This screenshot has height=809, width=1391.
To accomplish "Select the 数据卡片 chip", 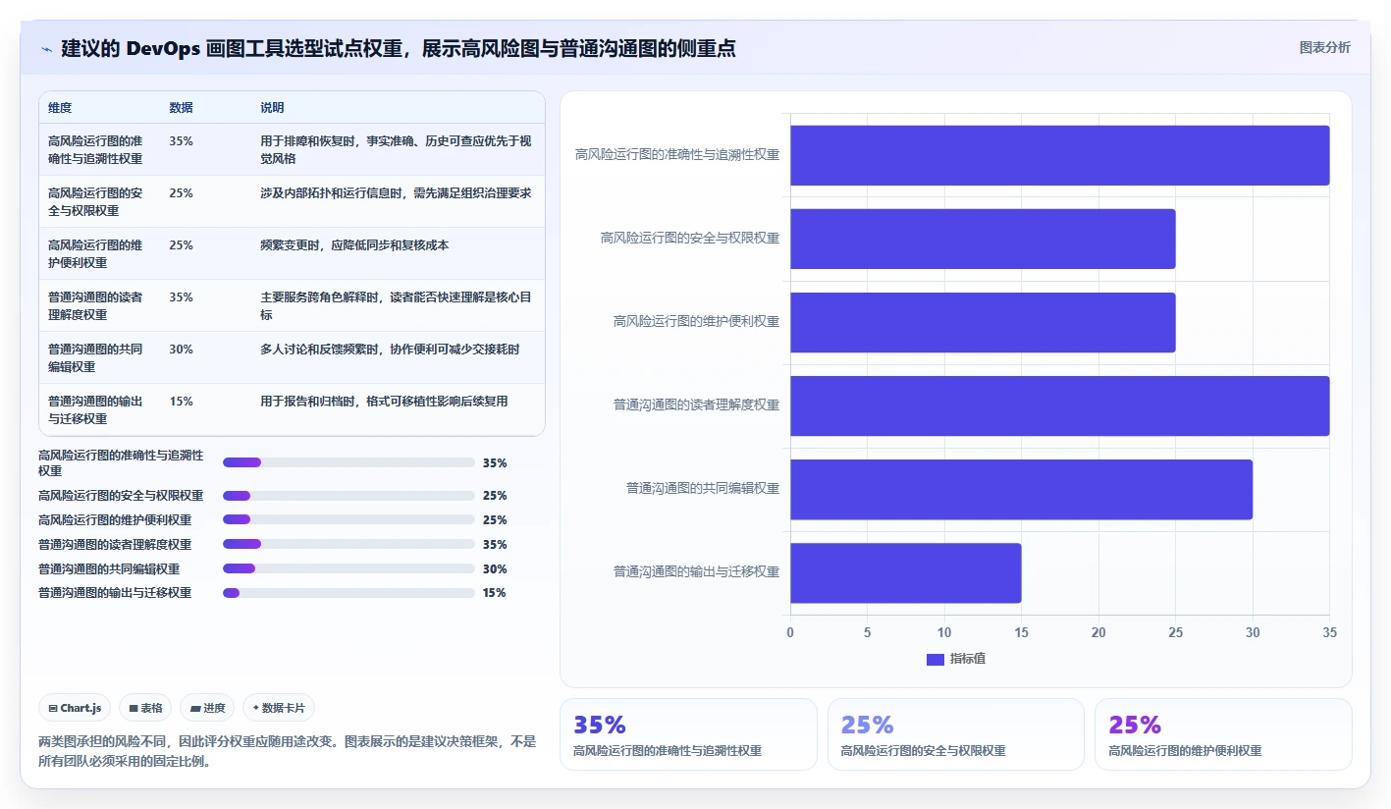I will tap(279, 708).
